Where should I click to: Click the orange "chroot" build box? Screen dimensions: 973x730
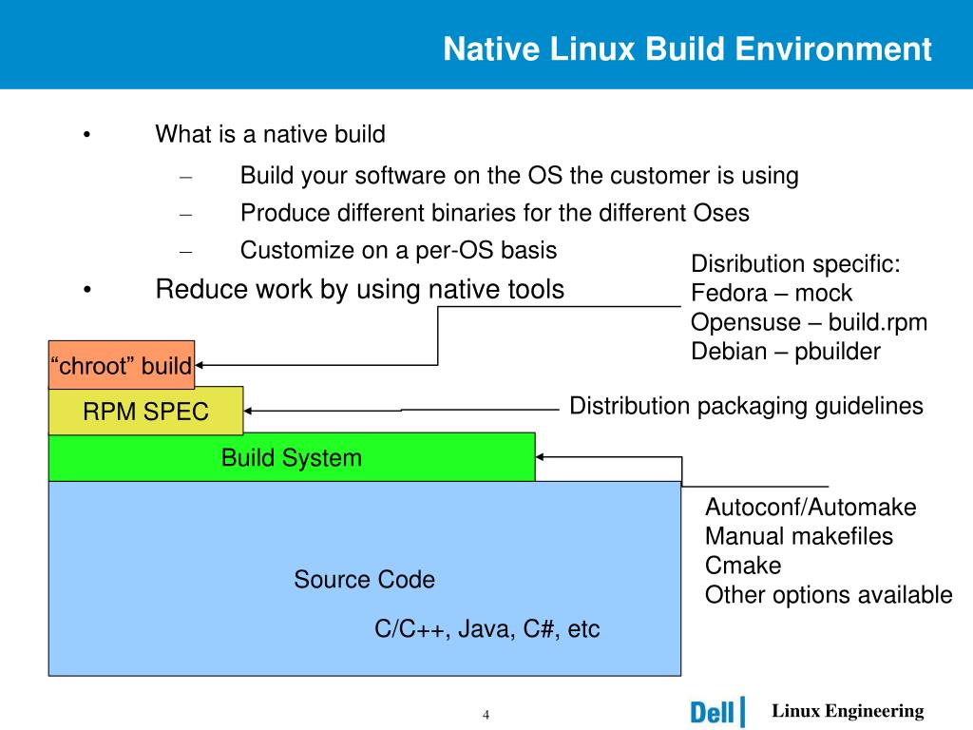[x=121, y=365]
